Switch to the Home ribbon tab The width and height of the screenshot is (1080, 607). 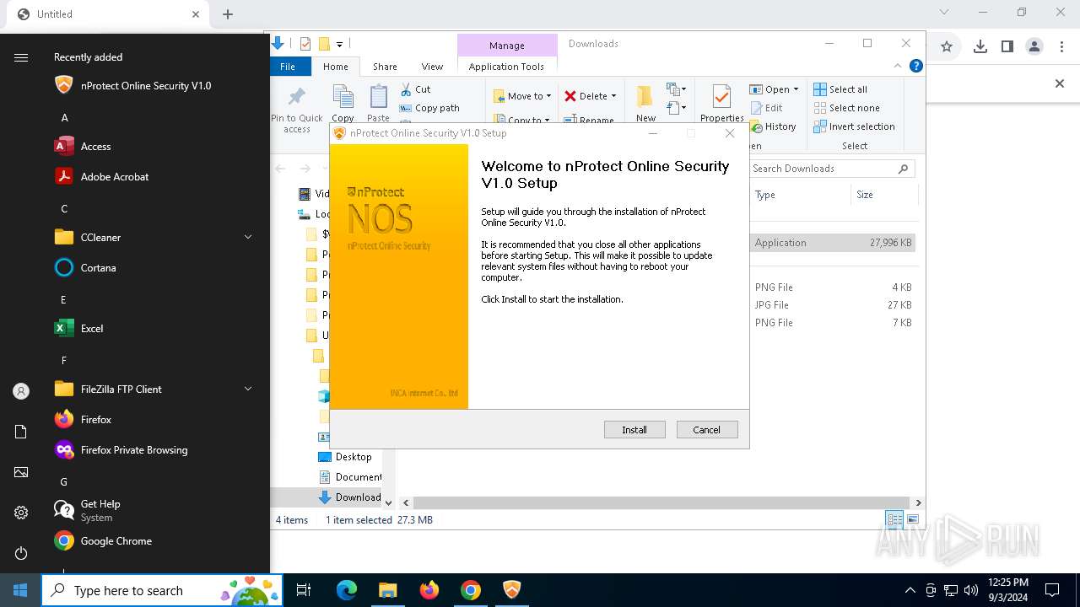[x=335, y=67]
